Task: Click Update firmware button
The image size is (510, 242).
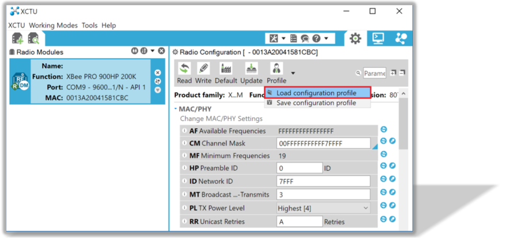Action: point(251,73)
